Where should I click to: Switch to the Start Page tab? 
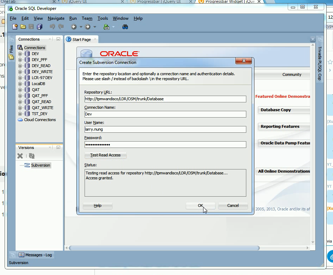[81, 40]
